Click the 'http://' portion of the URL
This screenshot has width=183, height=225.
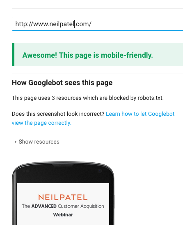click(24, 24)
